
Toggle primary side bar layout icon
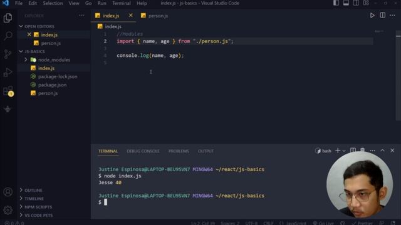[x=336, y=3]
